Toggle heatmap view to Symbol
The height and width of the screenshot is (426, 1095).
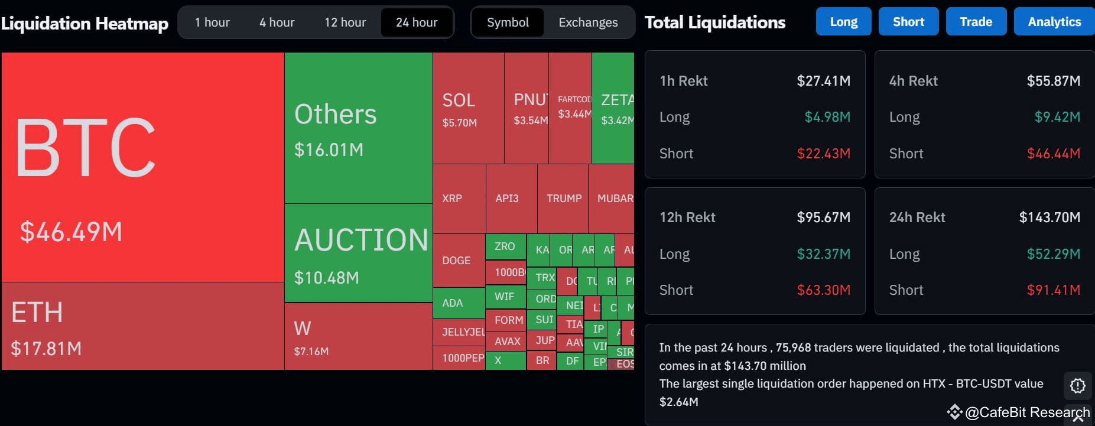[x=508, y=22]
